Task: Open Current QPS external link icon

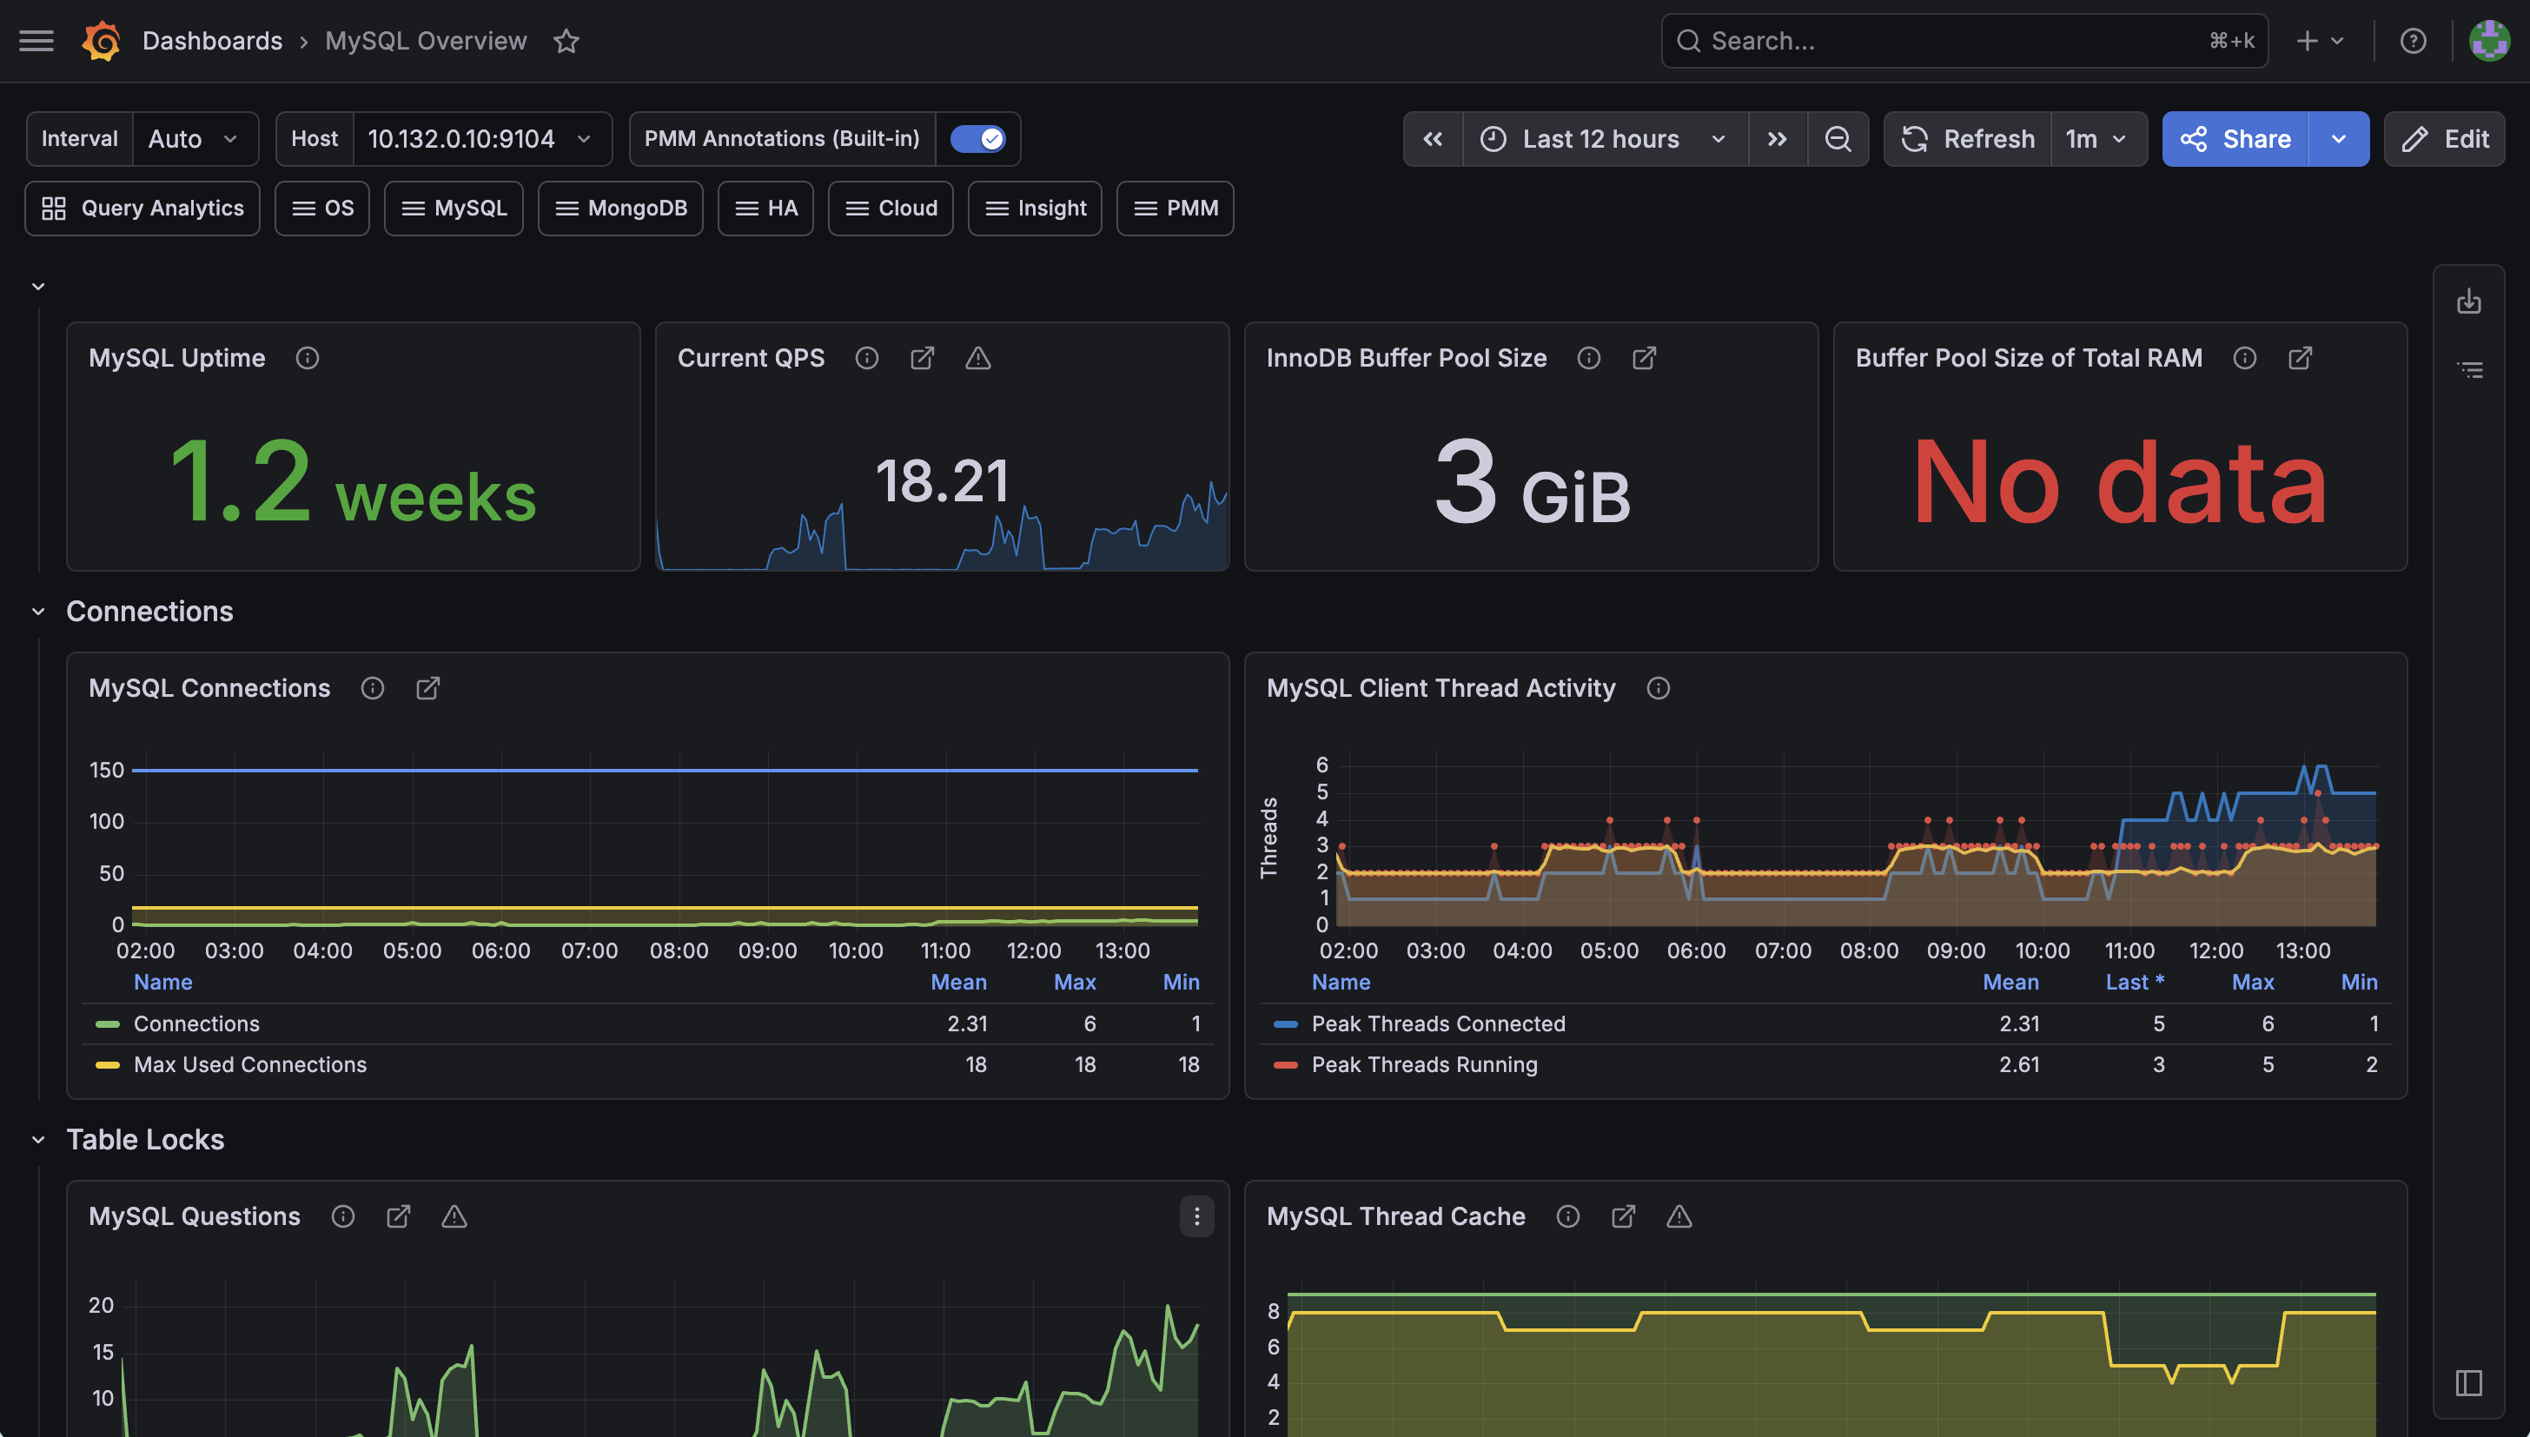Action: pos(922,358)
